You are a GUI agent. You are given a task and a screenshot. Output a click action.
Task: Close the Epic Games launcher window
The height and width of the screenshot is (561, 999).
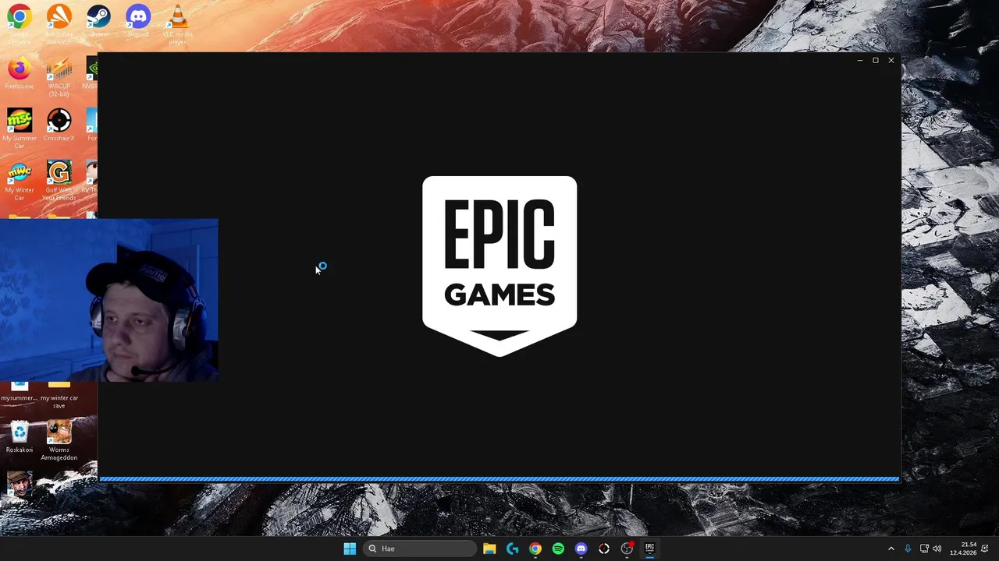coord(891,60)
